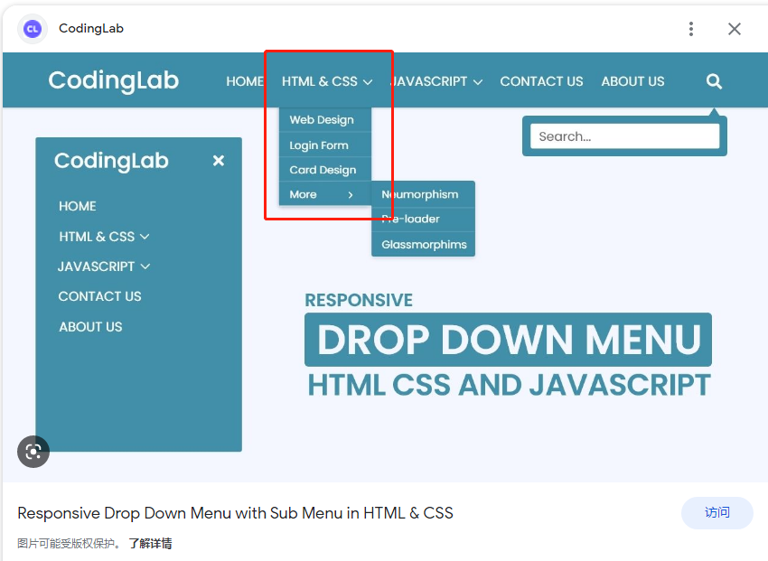Viewport: 768px width, 561px height.
Task: Select Card Design in the dropdown
Action: pyautogui.click(x=322, y=169)
